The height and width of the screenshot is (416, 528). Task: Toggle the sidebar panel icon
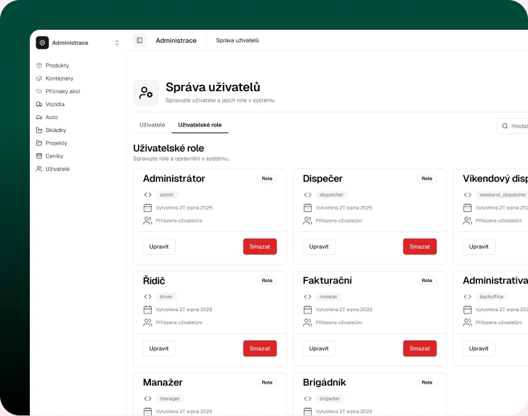click(139, 40)
